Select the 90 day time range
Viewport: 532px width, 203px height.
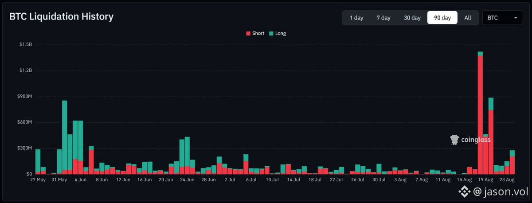pyautogui.click(x=442, y=18)
